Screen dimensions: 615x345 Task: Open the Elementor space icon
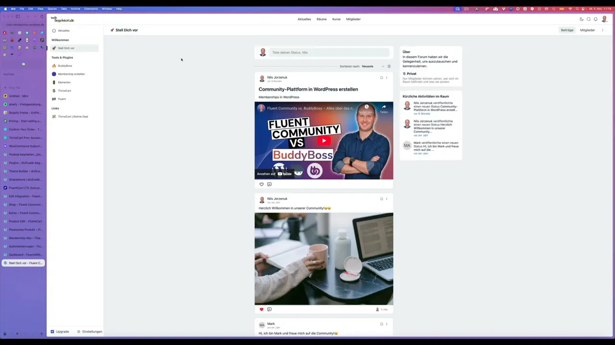pyautogui.click(x=54, y=82)
